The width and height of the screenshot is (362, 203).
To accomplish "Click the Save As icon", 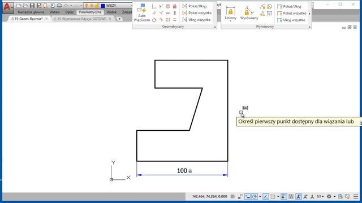I will coord(39,6).
